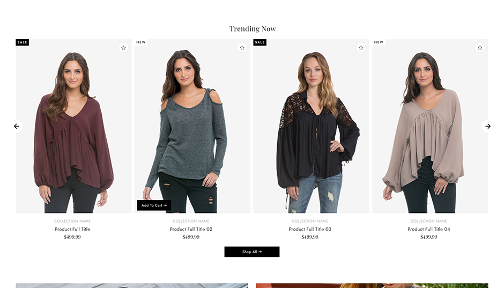Add gray top to cart

[154, 205]
